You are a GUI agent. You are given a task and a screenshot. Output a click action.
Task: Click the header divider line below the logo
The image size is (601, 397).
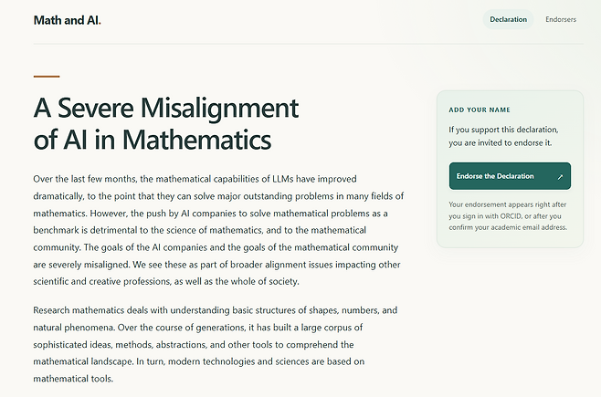[308, 44]
